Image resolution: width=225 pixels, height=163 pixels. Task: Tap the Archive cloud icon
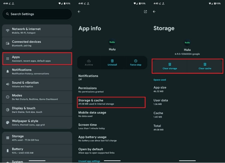(89, 61)
